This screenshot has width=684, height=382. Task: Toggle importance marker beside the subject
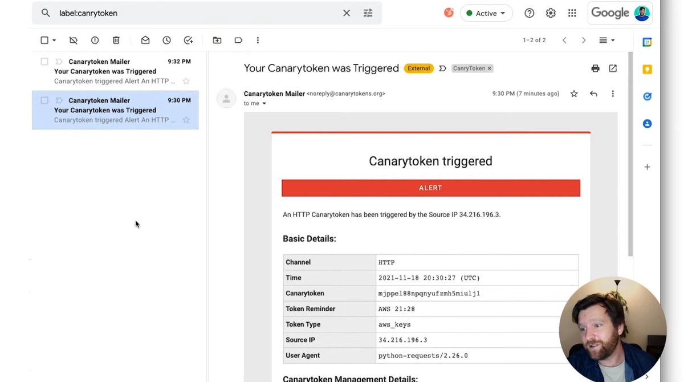(x=442, y=68)
